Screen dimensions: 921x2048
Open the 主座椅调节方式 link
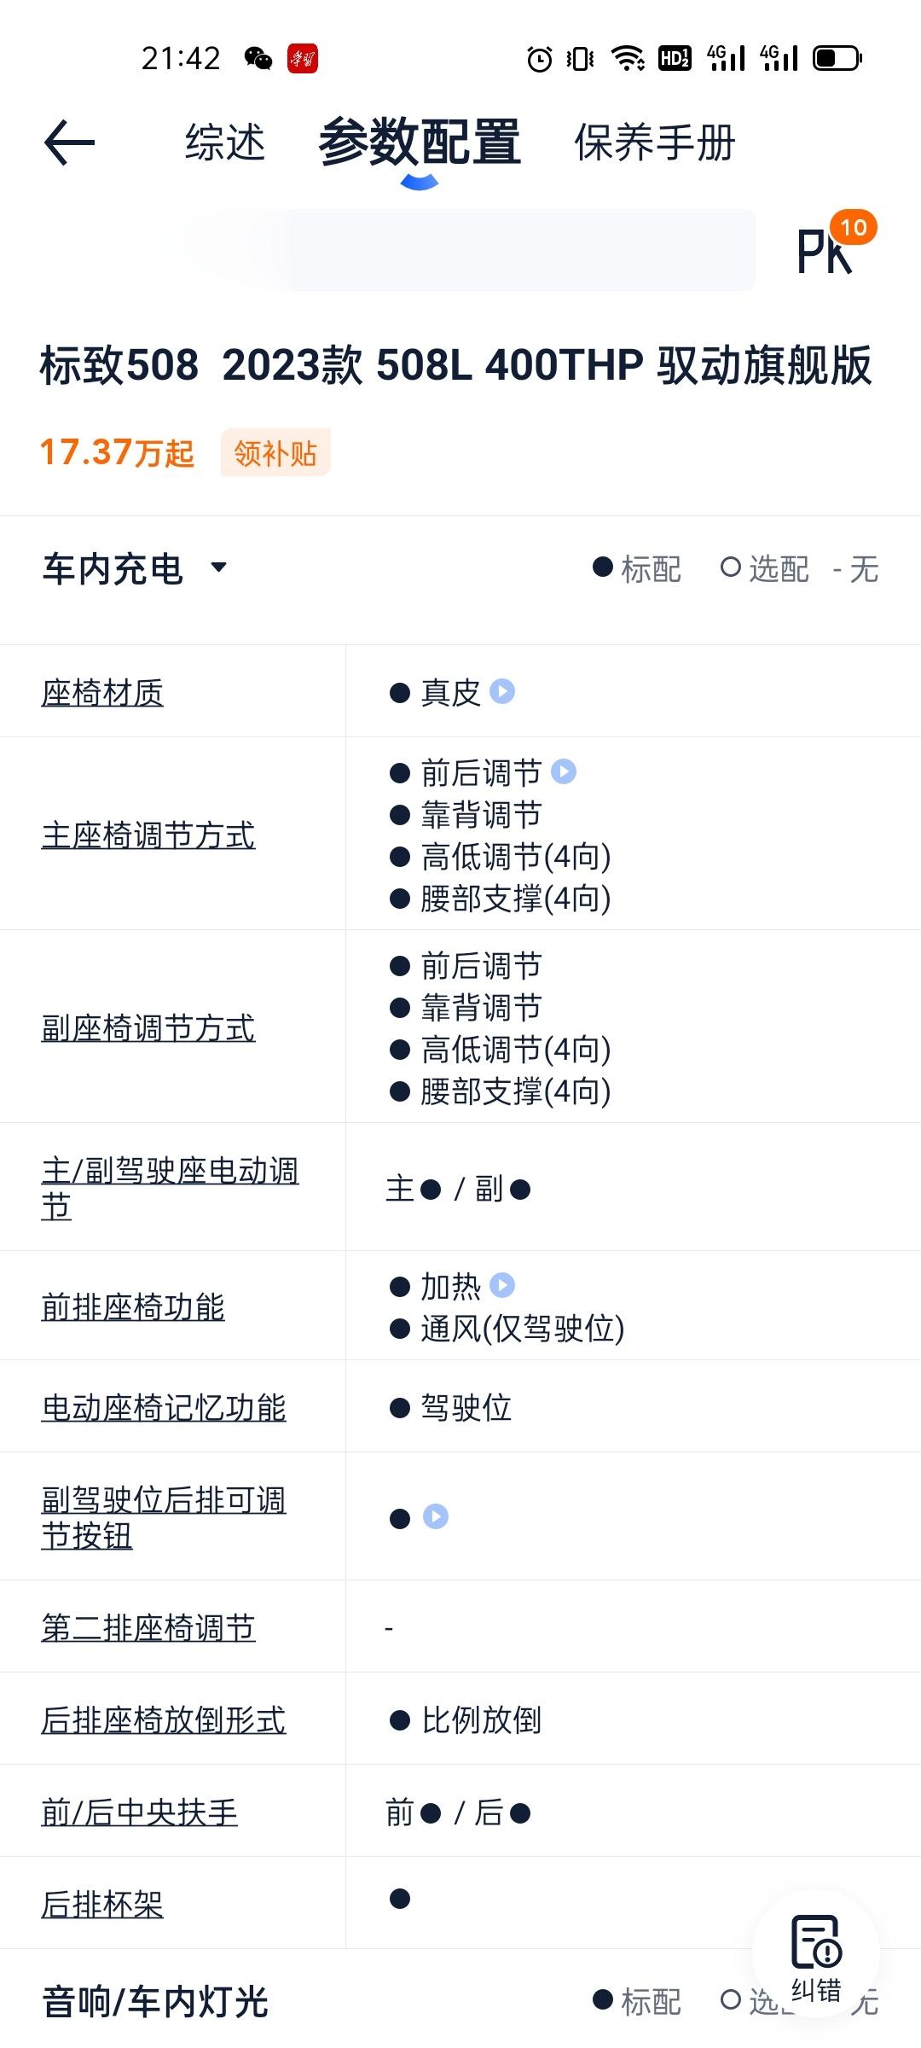(148, 835)
